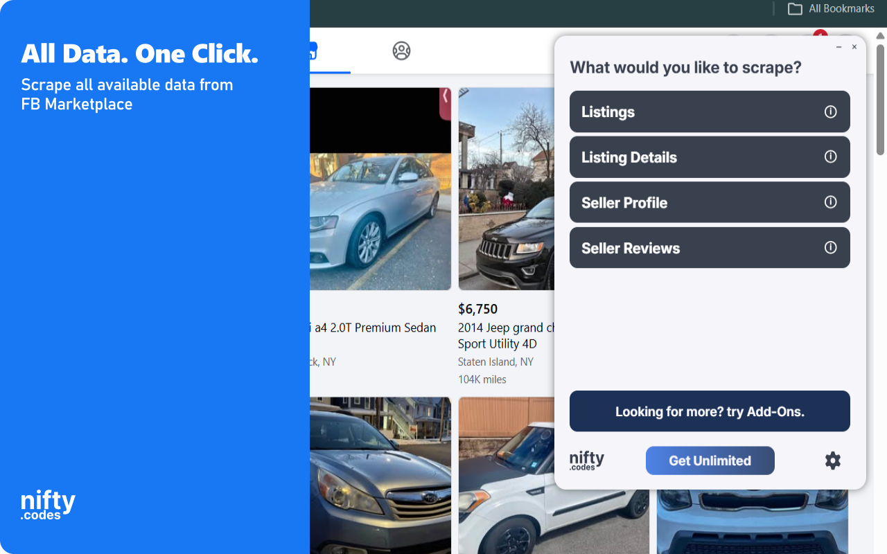
Task: Open the All Bookmarks folder icon
Action: [x=795, y=9]
